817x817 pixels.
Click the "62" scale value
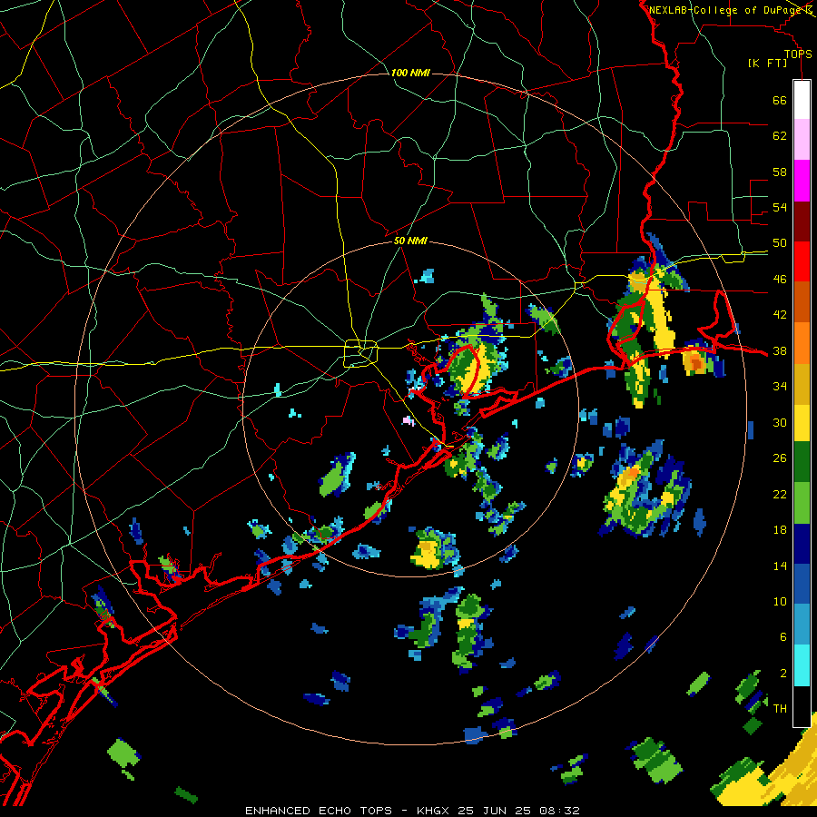pyautogui.click(x=780, y=136)
